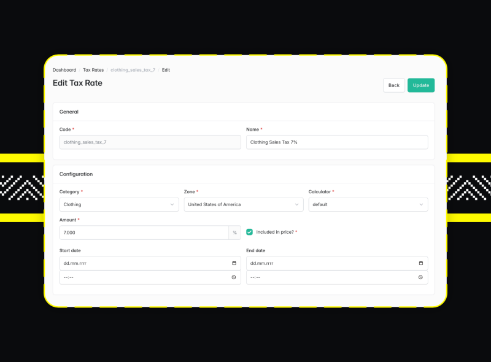Open the Start date calendar picker
Screen dimensions: 491x362
(x=234, y=263)
